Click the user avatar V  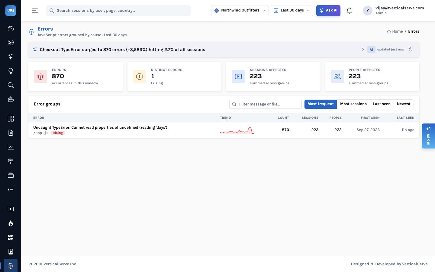[x=368, y=10]
